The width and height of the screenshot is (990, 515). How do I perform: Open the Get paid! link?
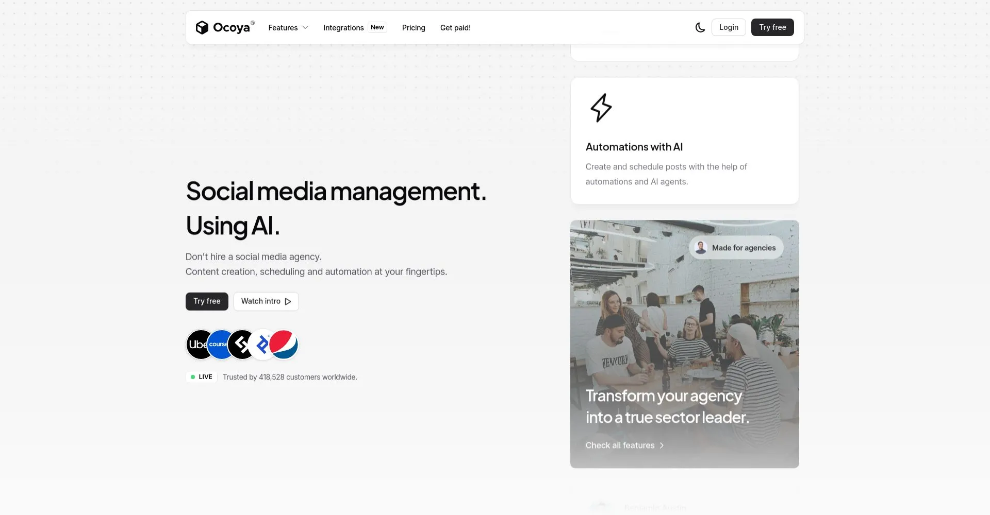point(455,28)
